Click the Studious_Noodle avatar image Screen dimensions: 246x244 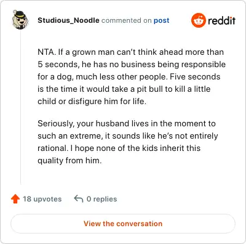(20, 20)
